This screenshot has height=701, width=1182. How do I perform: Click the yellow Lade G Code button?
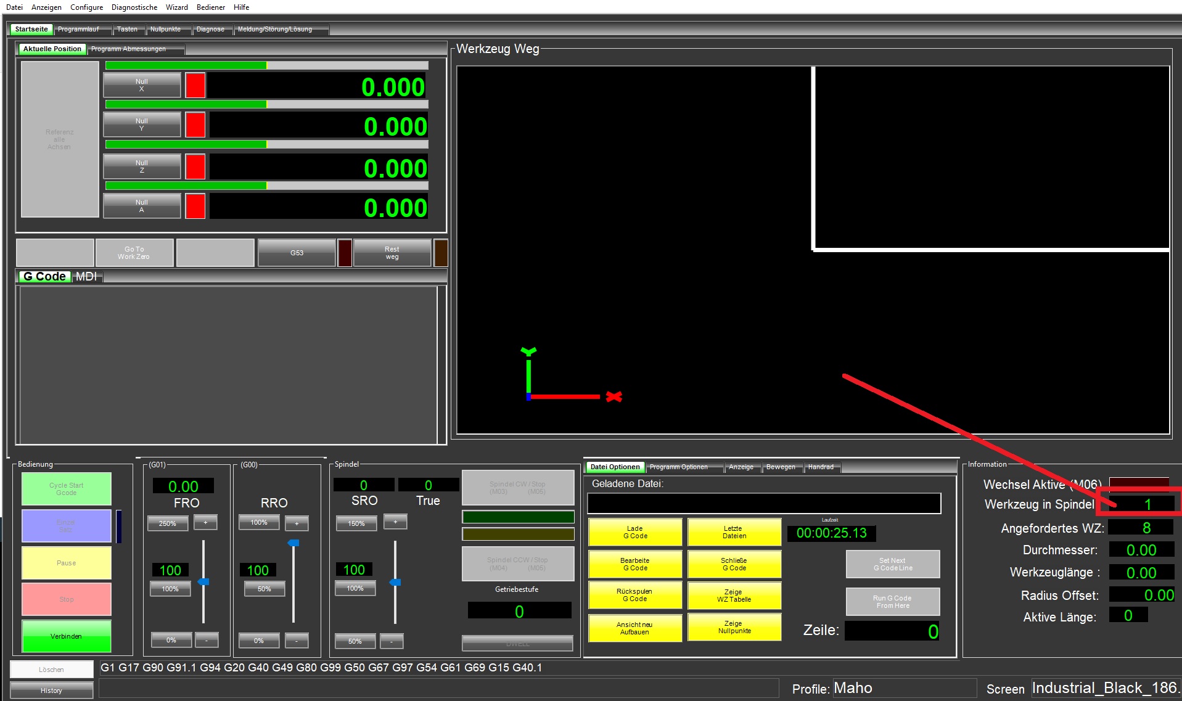pos(635,532)
